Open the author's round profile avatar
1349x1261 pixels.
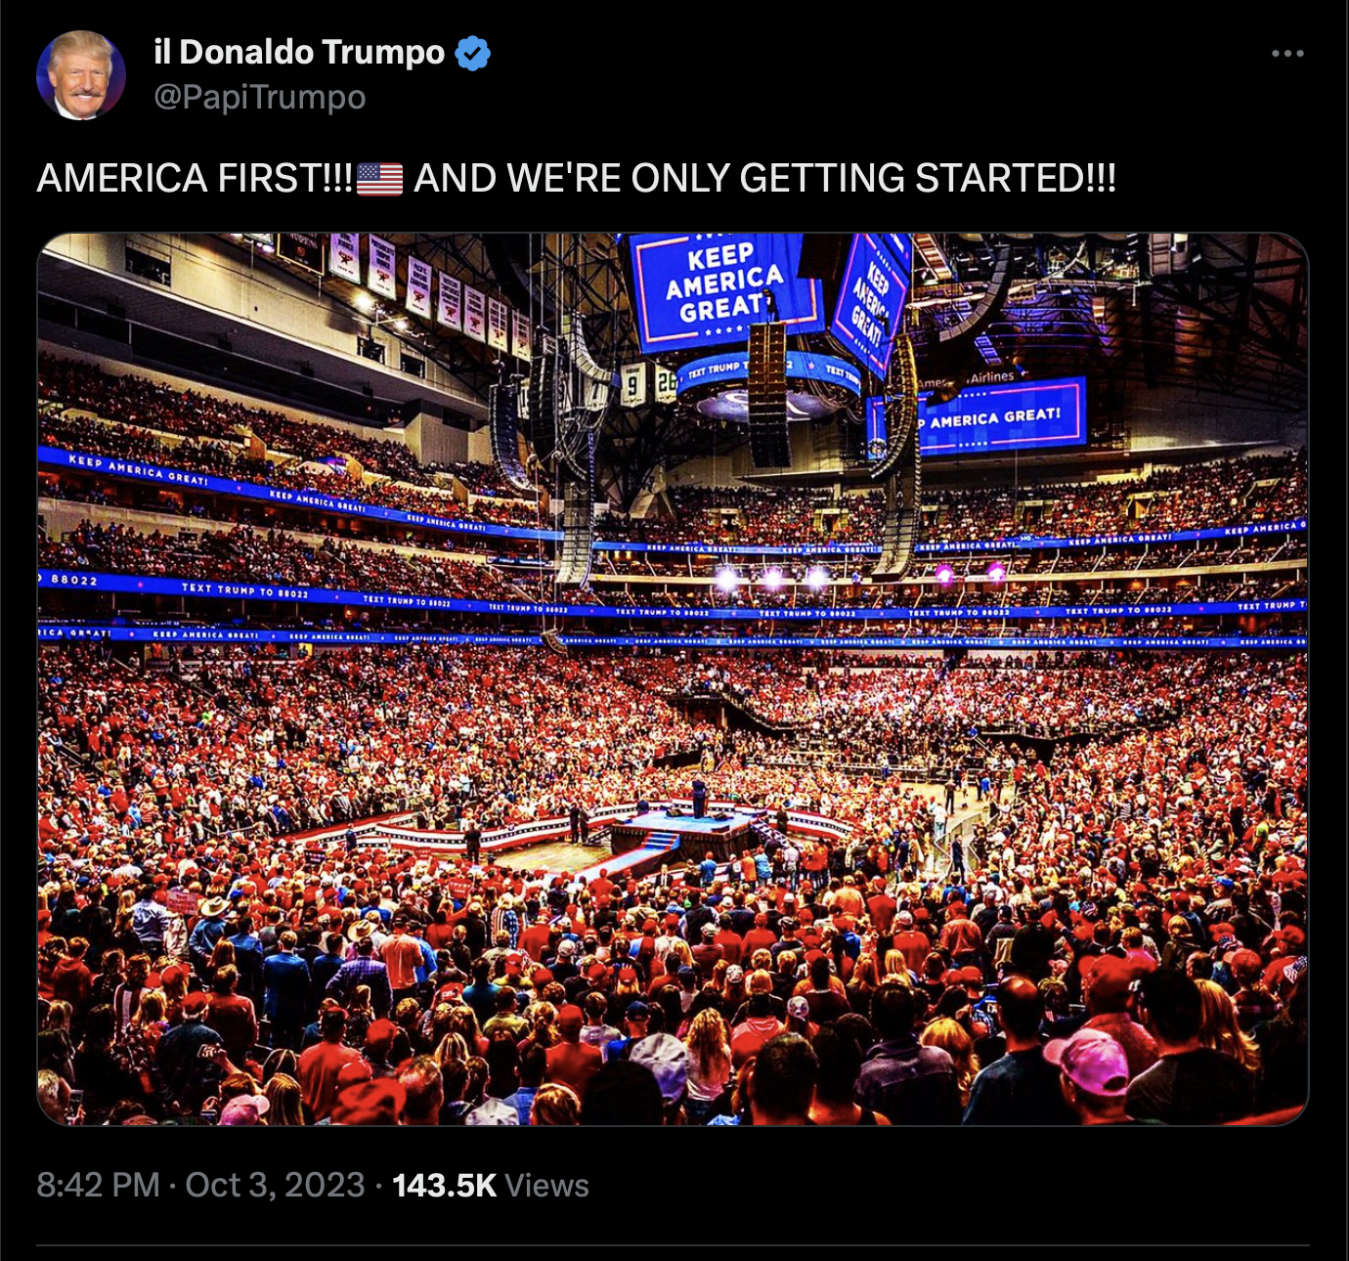coord(81,75)
